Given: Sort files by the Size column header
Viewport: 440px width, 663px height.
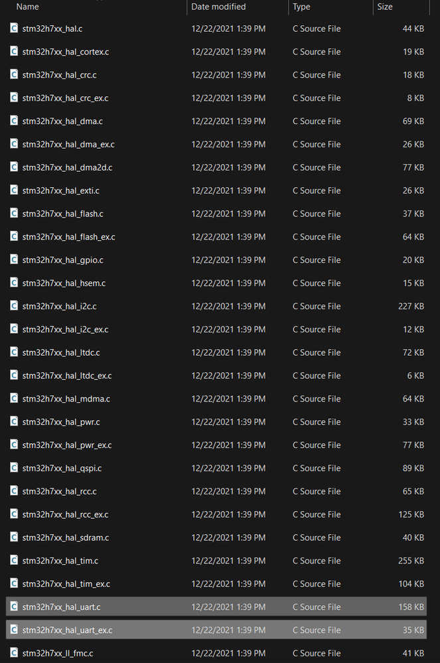Looking at the screenshot, I should point(385,7).
